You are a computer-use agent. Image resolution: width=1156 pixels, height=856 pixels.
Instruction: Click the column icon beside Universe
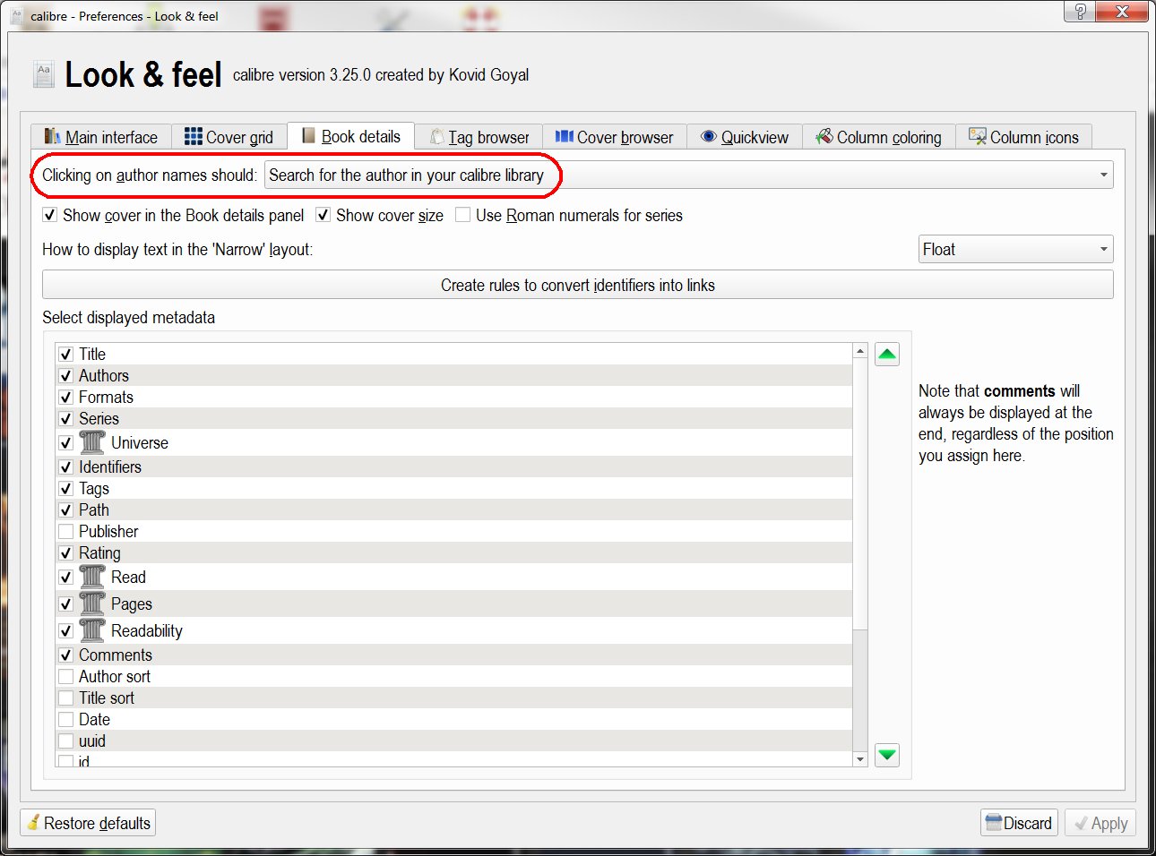click(92, 442)
